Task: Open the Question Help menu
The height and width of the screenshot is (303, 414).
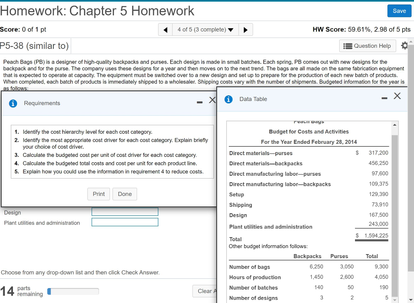Action: click(x=368, y=46)
